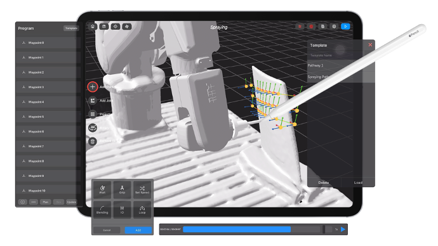Choose the Grip action tile
The width and height of the screenshot is (438, 246).
pyautogui.click(x=122, y=190)
